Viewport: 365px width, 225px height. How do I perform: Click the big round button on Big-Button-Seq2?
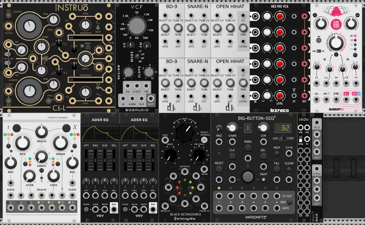(248, 177)
